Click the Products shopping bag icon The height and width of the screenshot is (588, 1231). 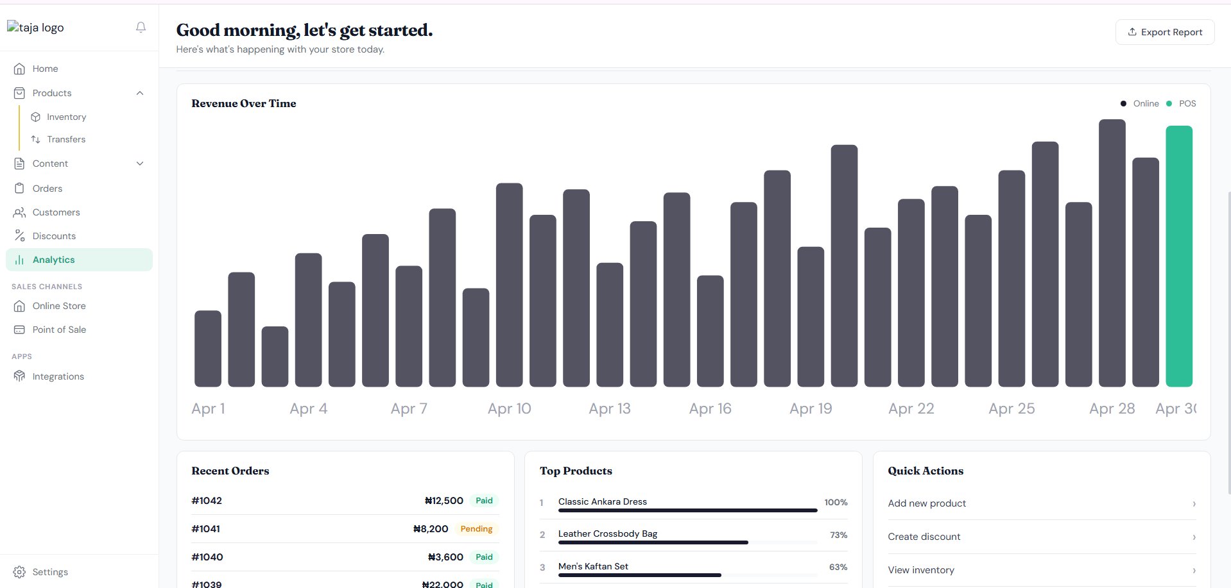coord(19,93)
